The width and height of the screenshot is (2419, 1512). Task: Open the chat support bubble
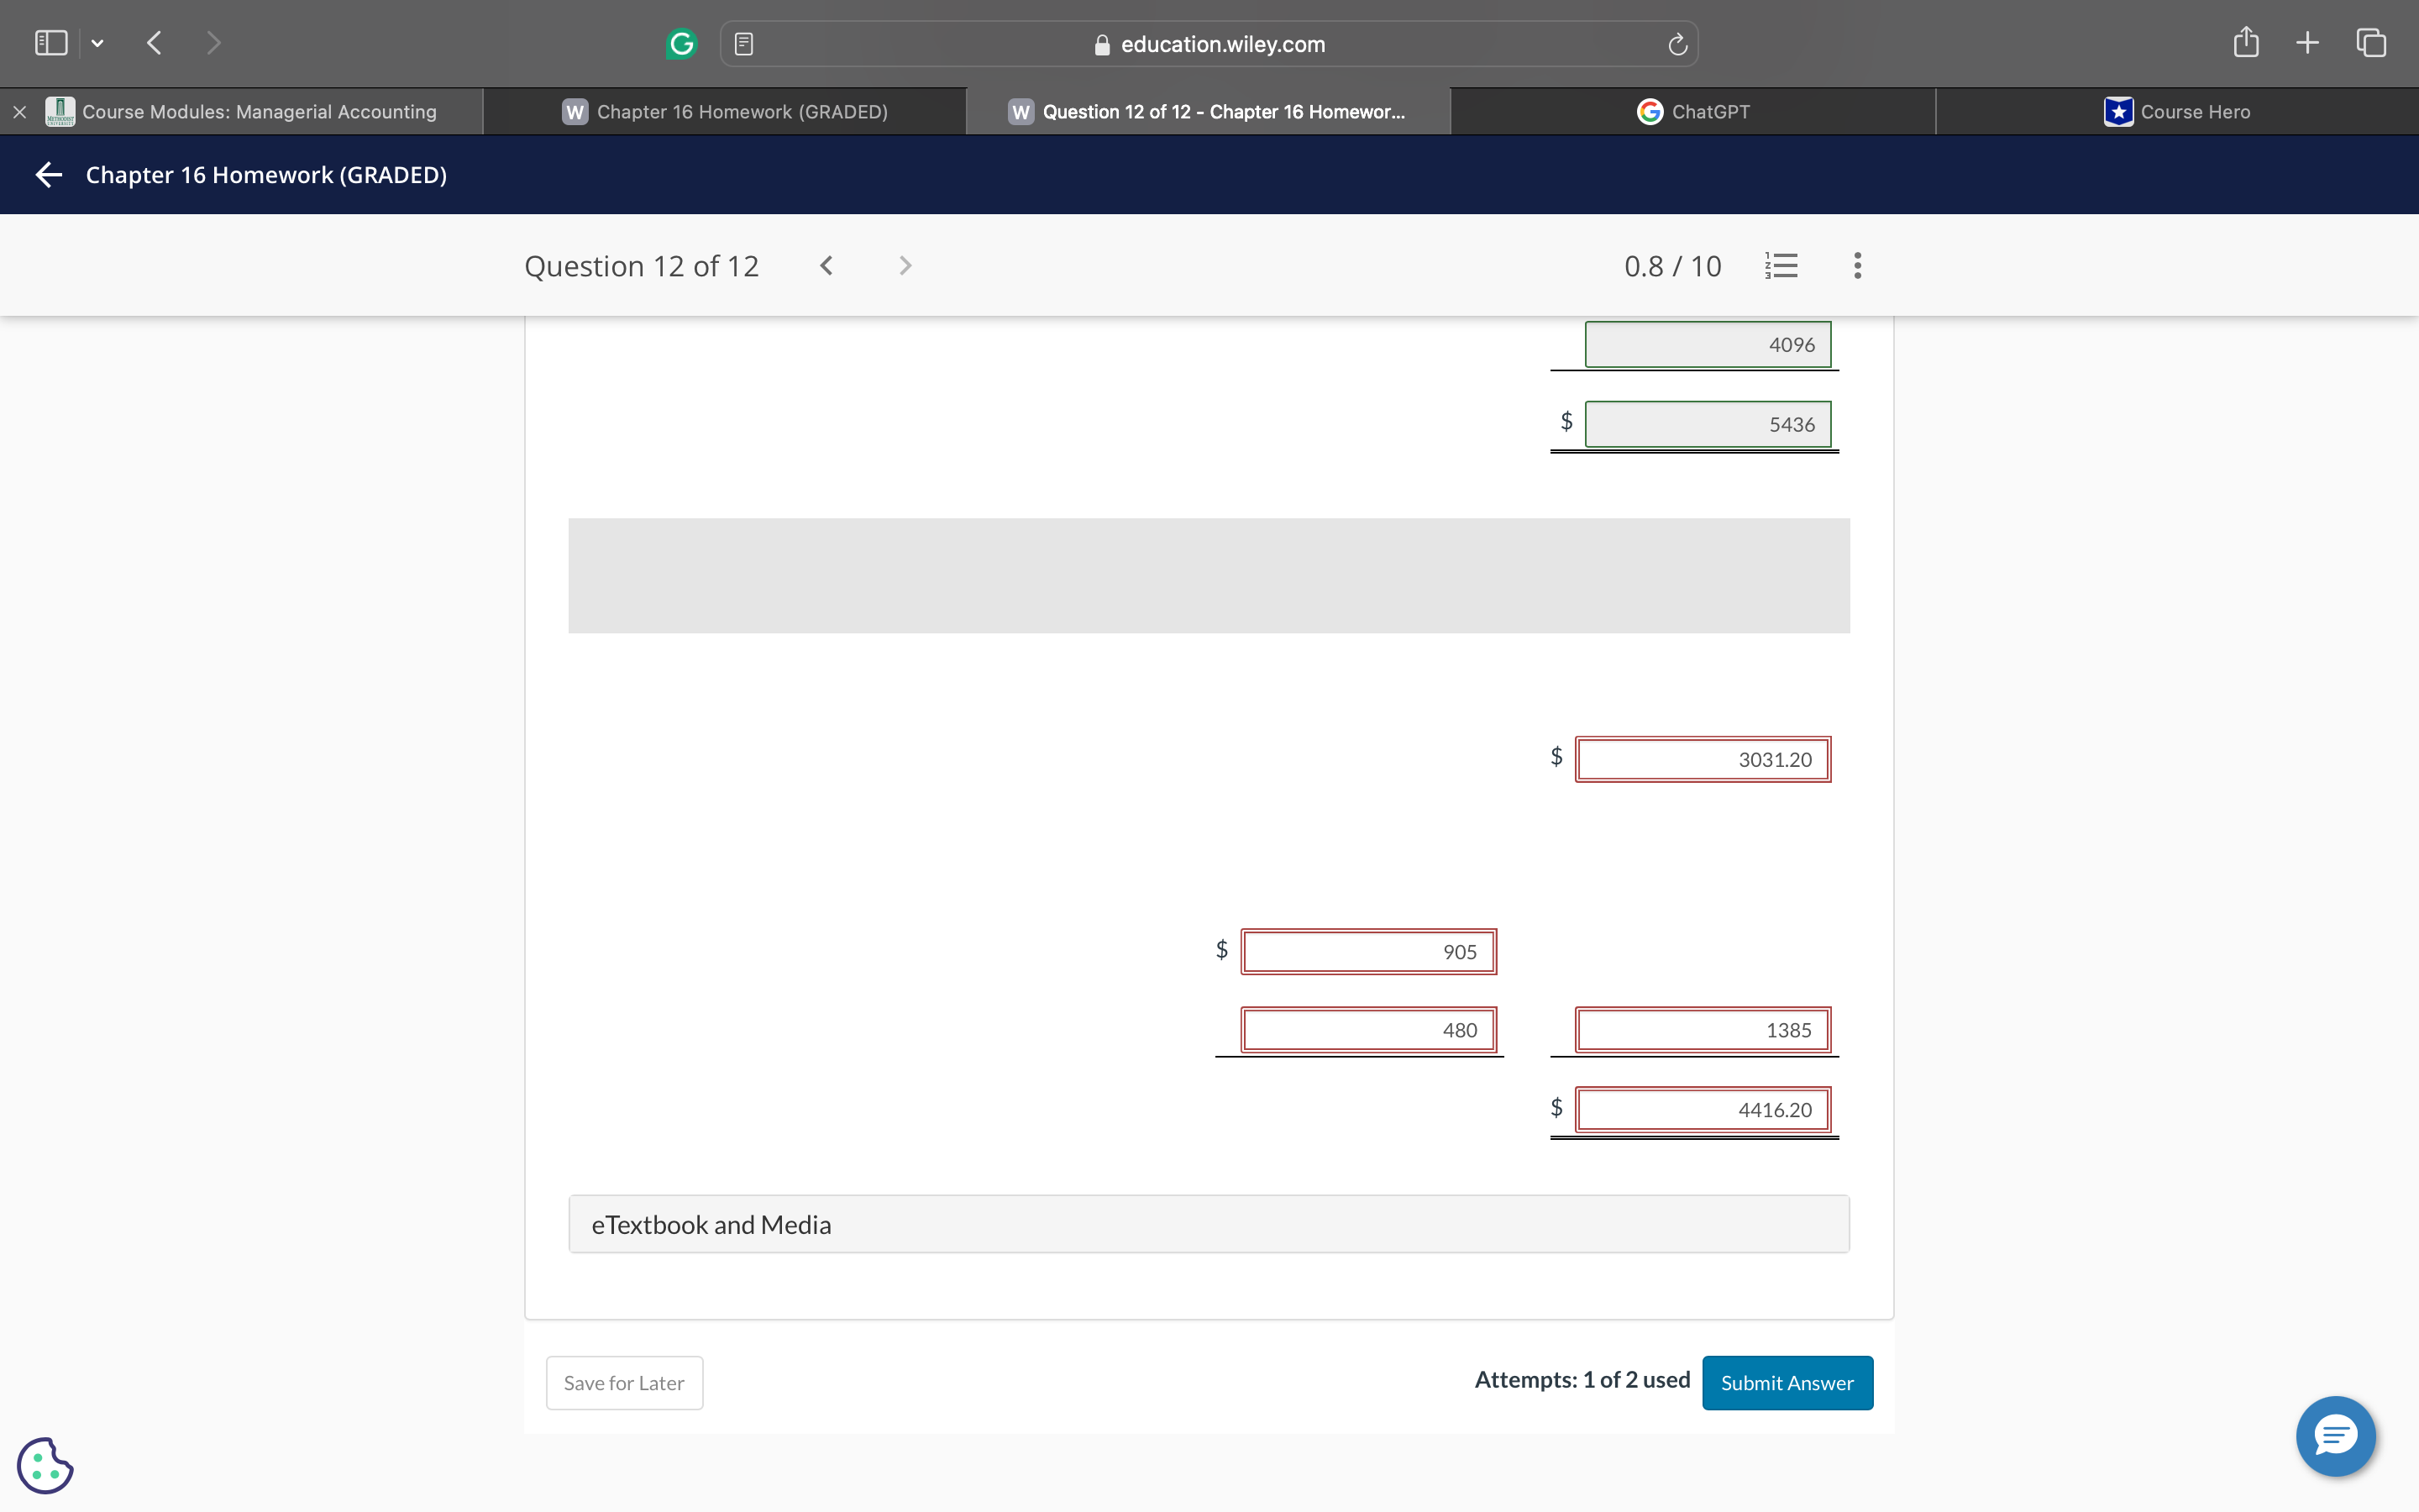[x=2335, y=1436]
